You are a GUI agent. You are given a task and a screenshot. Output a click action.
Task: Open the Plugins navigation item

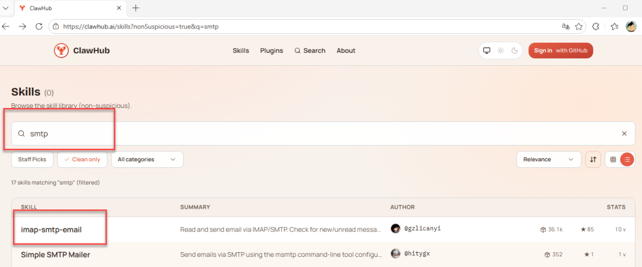(x=272, y=50)
